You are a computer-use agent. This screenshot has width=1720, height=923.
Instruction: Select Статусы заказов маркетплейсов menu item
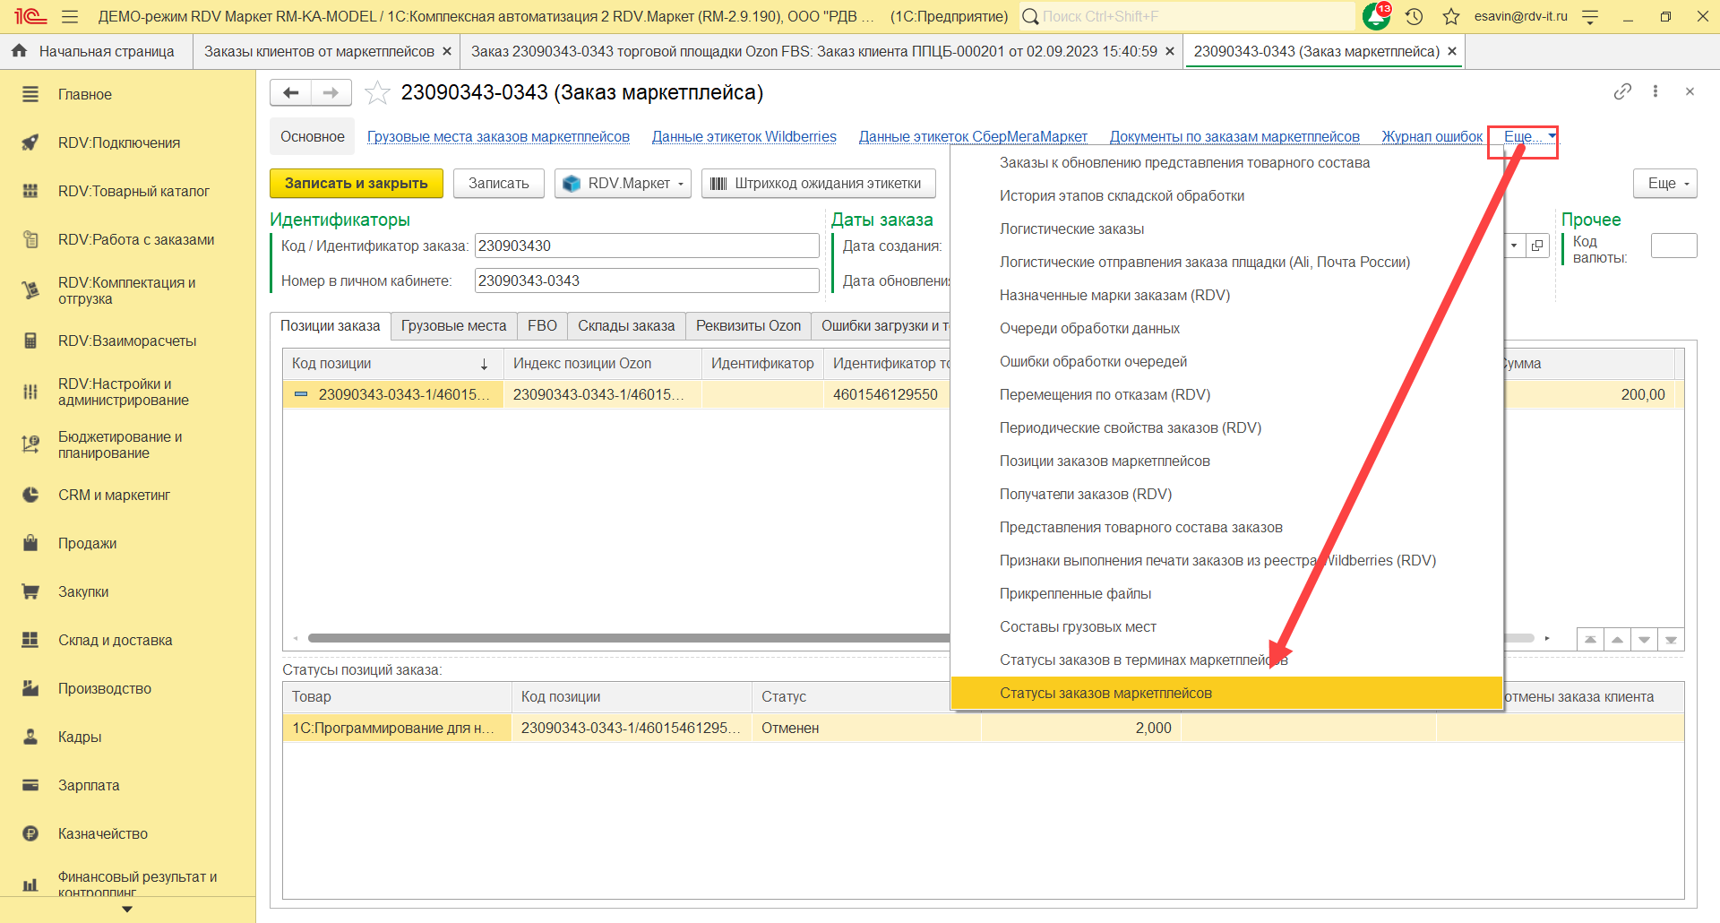coord(1105,693)
